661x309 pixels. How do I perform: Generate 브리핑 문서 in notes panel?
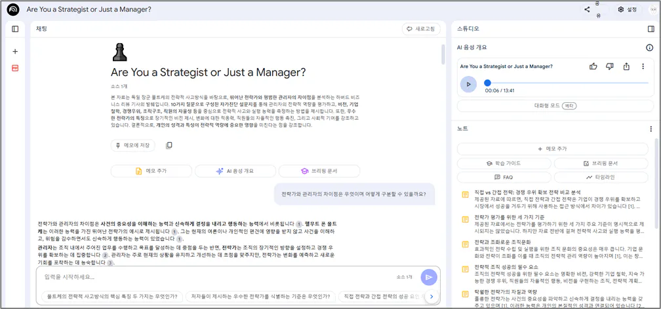click(x=601, y=164)
